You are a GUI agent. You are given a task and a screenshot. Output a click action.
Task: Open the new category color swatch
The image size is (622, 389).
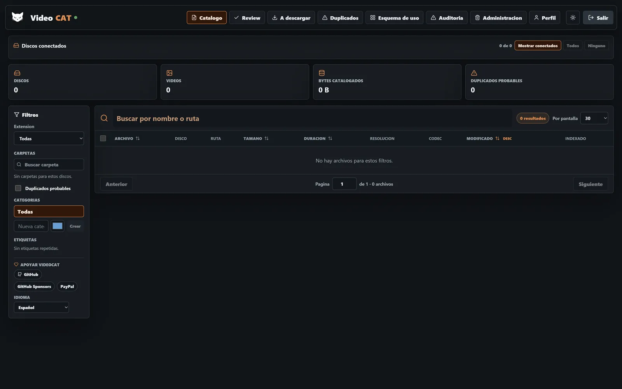point(58,226)
